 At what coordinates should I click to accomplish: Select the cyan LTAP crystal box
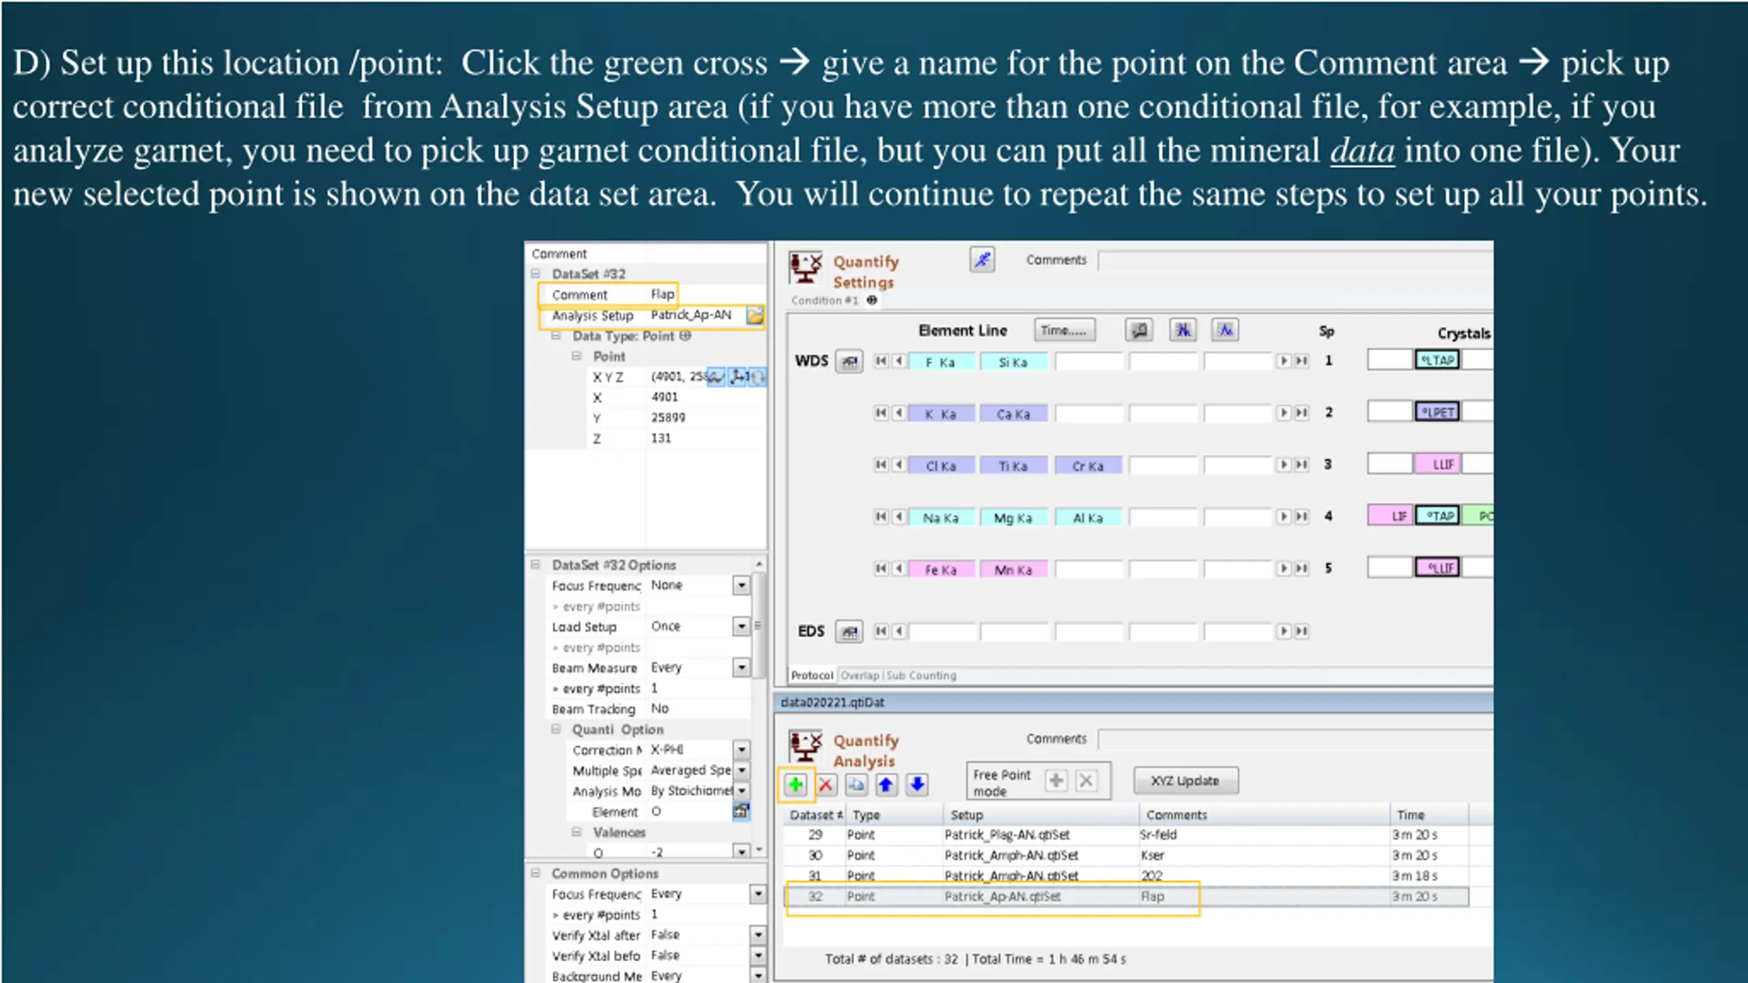[x=1437, y=360]
